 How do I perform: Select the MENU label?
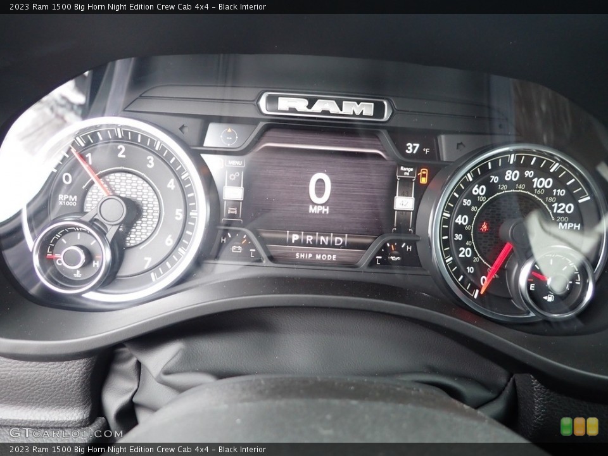tap(234, 163)
